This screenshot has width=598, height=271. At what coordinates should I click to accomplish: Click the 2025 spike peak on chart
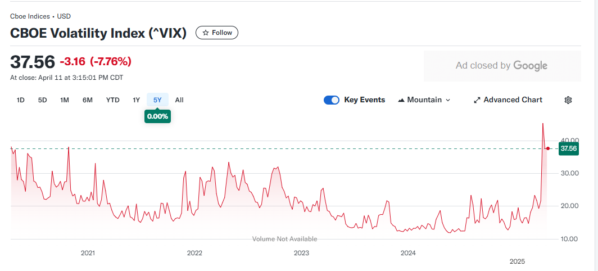click(543, 124)
